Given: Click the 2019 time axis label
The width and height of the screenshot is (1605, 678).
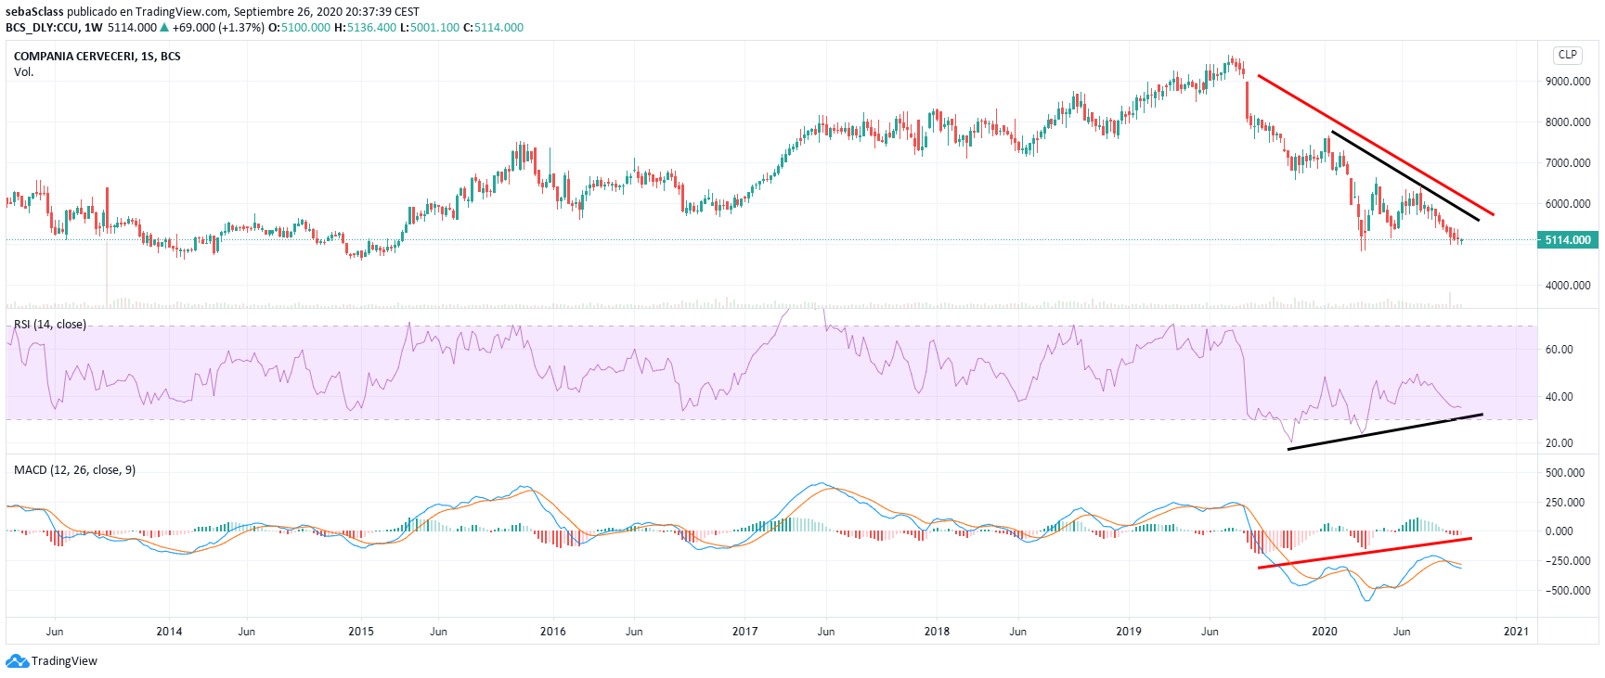Looking at the screenshot, I should 1129,632.
